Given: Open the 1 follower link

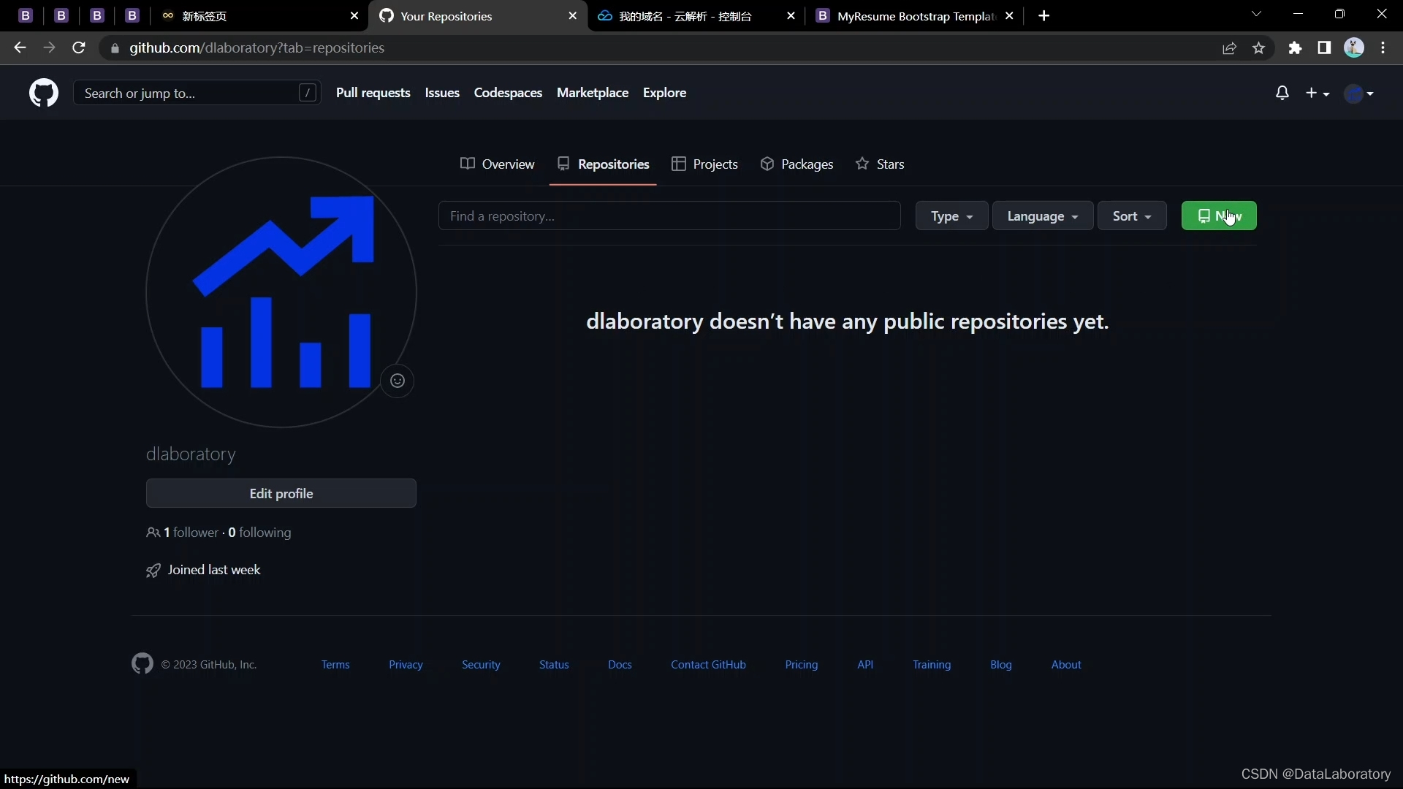Looking at the screenshot, I should (x=183, y=533).
